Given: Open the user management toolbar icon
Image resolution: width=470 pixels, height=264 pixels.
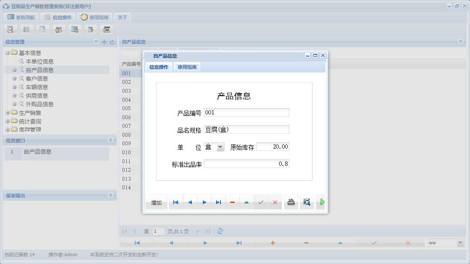Looking at the screenshot, I should (59, 29).
